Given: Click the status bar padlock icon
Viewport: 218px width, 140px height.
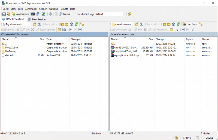Looking at the screenshot, I should click(176, 138).
